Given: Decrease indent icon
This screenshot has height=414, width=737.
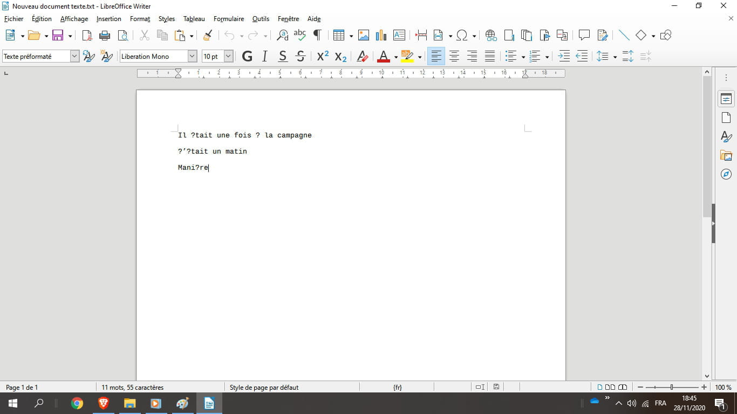Looking at the screenshot, I should tap(582, 56).
